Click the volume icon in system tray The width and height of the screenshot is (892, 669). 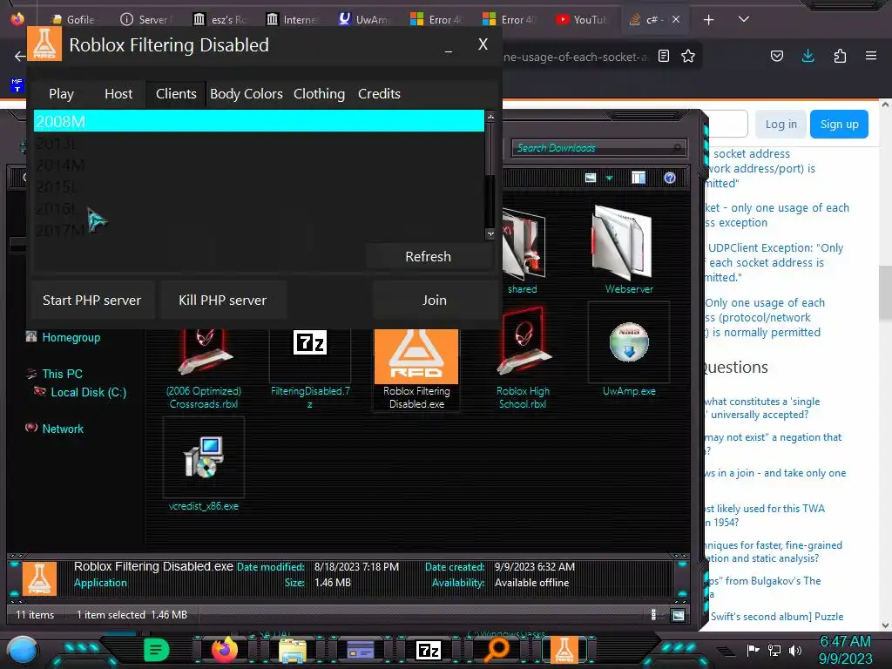tap(794, 650)
